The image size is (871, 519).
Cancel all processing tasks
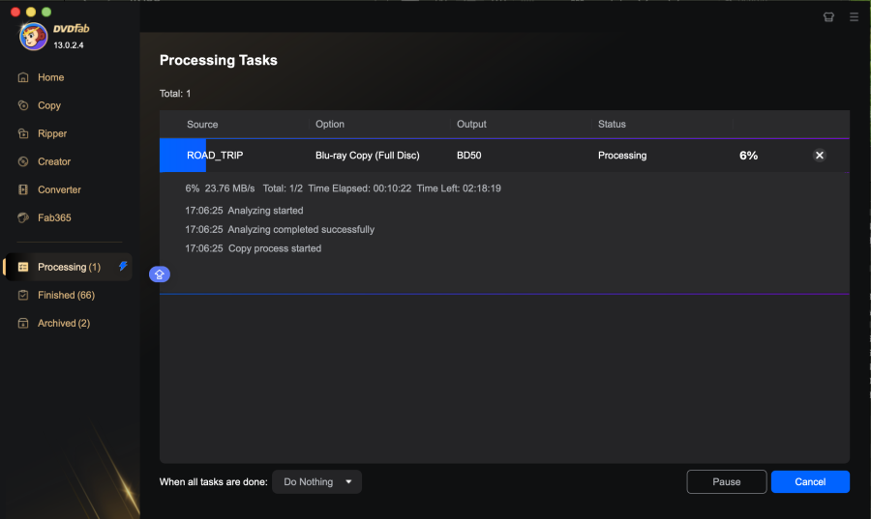tap(810, 481)
